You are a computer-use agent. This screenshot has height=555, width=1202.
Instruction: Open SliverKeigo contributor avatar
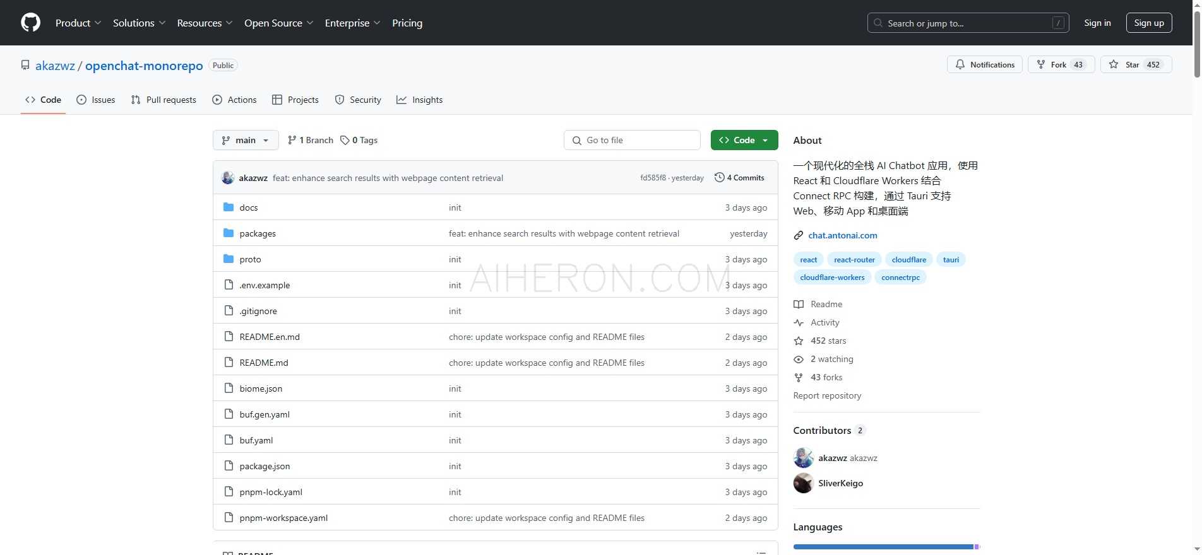[x=804, y=483]
